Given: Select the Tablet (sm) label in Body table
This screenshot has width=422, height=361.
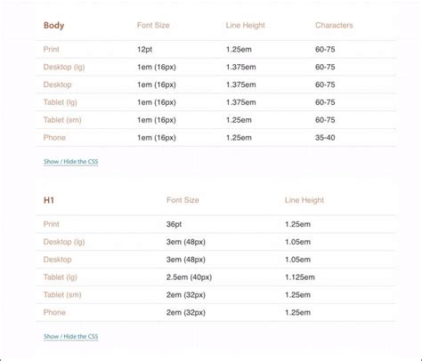Looking at the screenshot, I should pyautogui.click(x=62, y=120).
